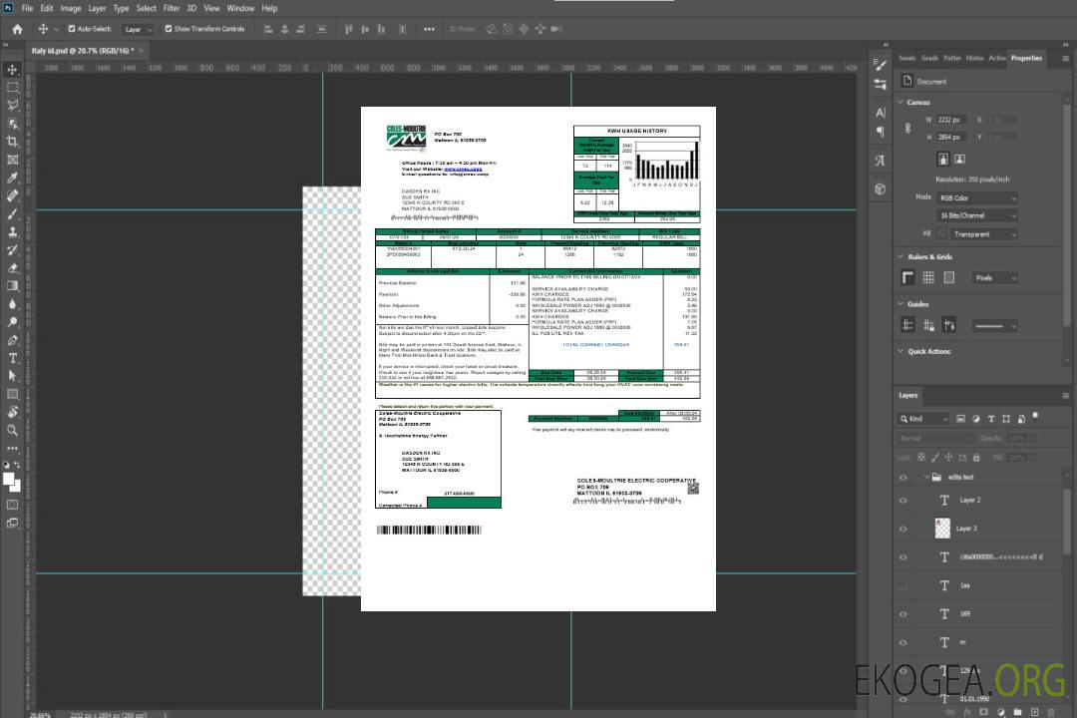Open the three-dots more align options
The image size is (1077, 718).
click(x=429, y=29)
